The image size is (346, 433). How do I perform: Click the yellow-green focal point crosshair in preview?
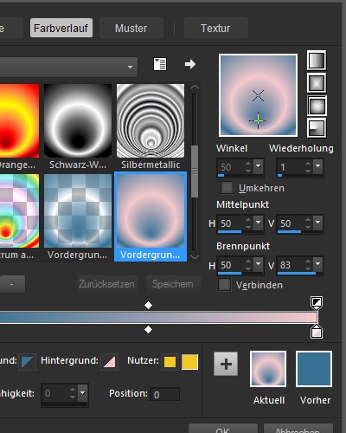point(258,120)
